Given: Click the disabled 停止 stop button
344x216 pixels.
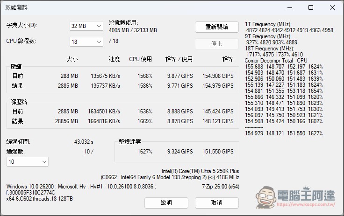Looking at the screenshot, I should (217, 44).
